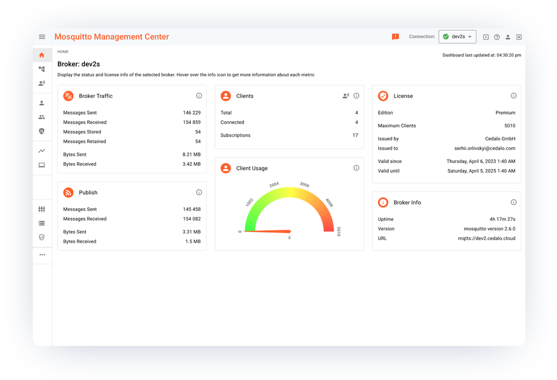Click the mqtts://dev2.cedalo.cloud URL
The width and height of the screenshot is (557, 380).
tap(487, 239)
